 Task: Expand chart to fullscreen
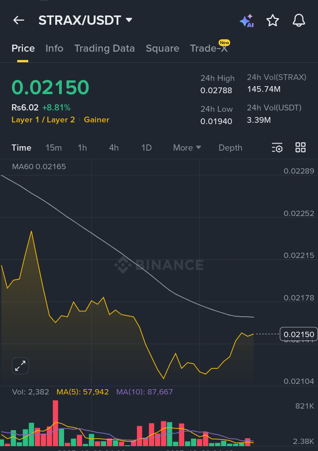point(20,366)
